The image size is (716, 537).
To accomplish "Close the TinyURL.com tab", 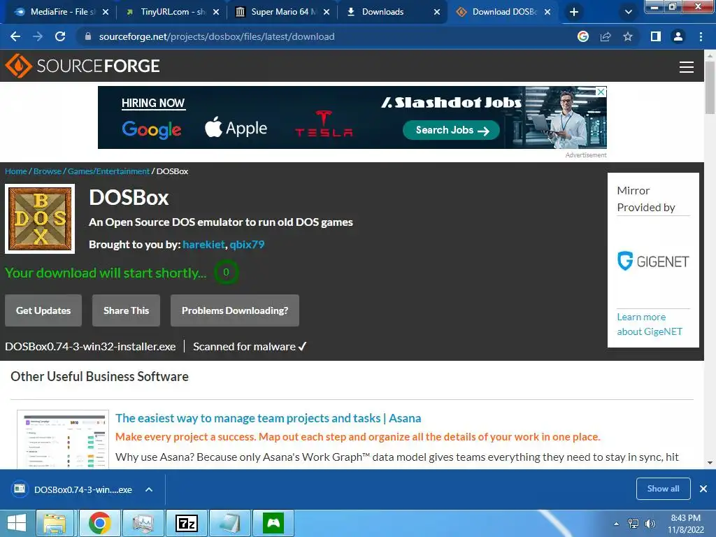I will click(216, 12).
